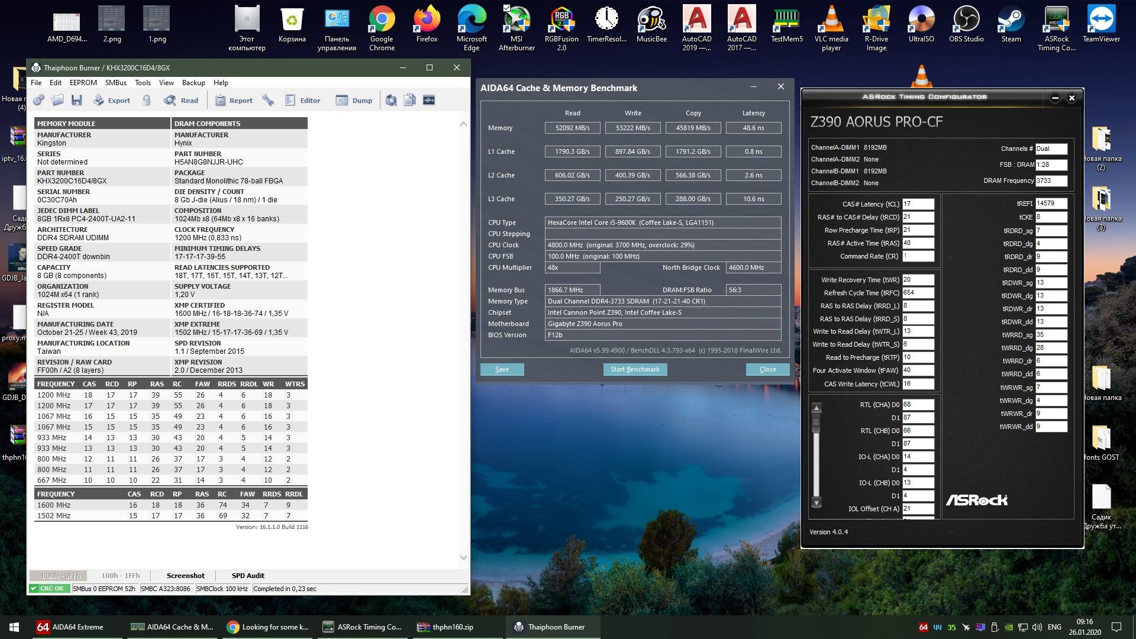Click the TimerResolution desktop icon
Viewport: 1136px width, 639px height.
tap(606, 25)
